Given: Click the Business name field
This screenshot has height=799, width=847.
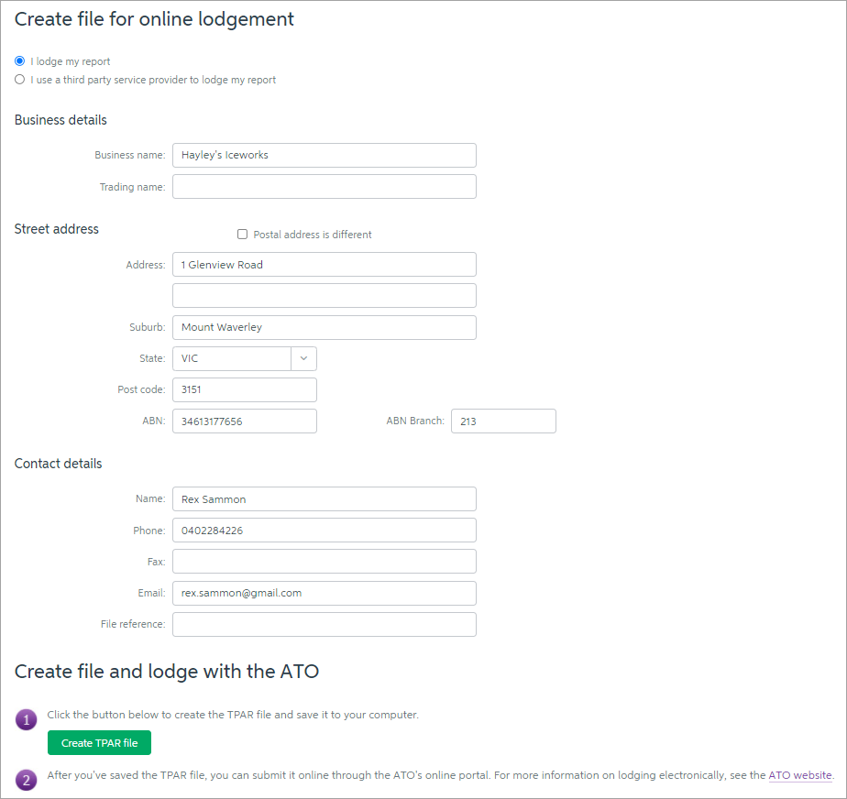Looking at the screenshot, I should 324,155.
